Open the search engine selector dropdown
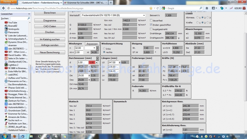 (164, 8)
